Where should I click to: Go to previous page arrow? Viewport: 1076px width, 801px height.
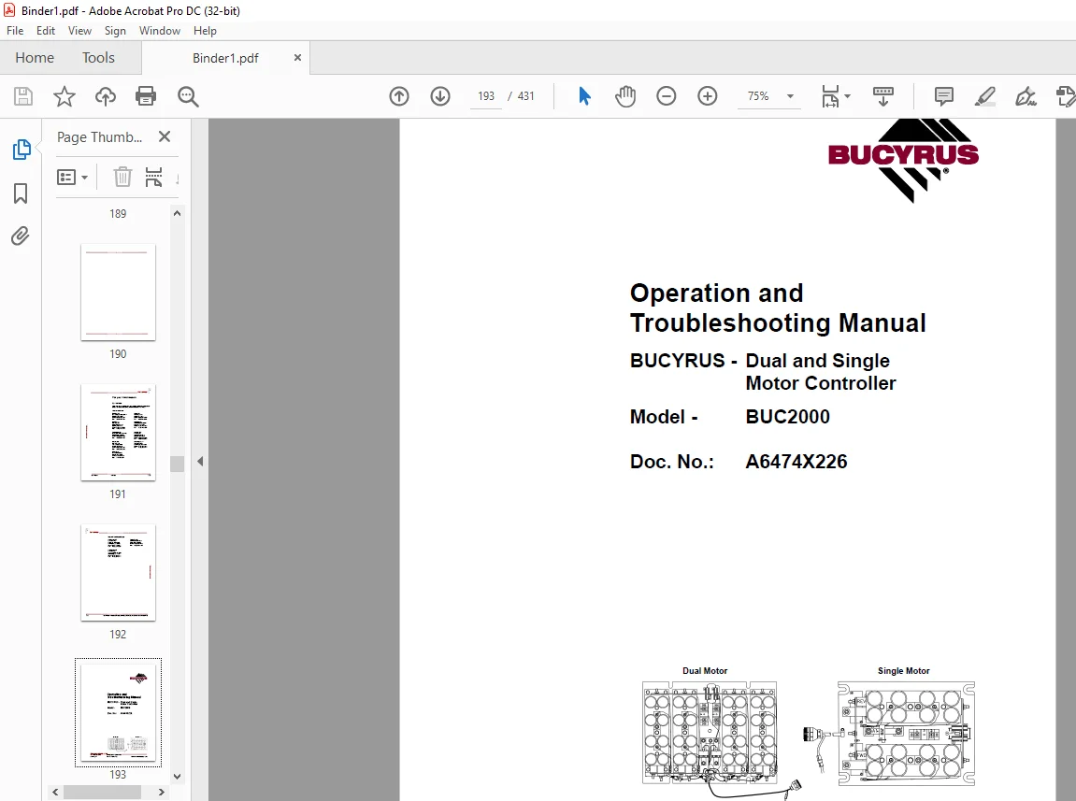pos(398,96)
